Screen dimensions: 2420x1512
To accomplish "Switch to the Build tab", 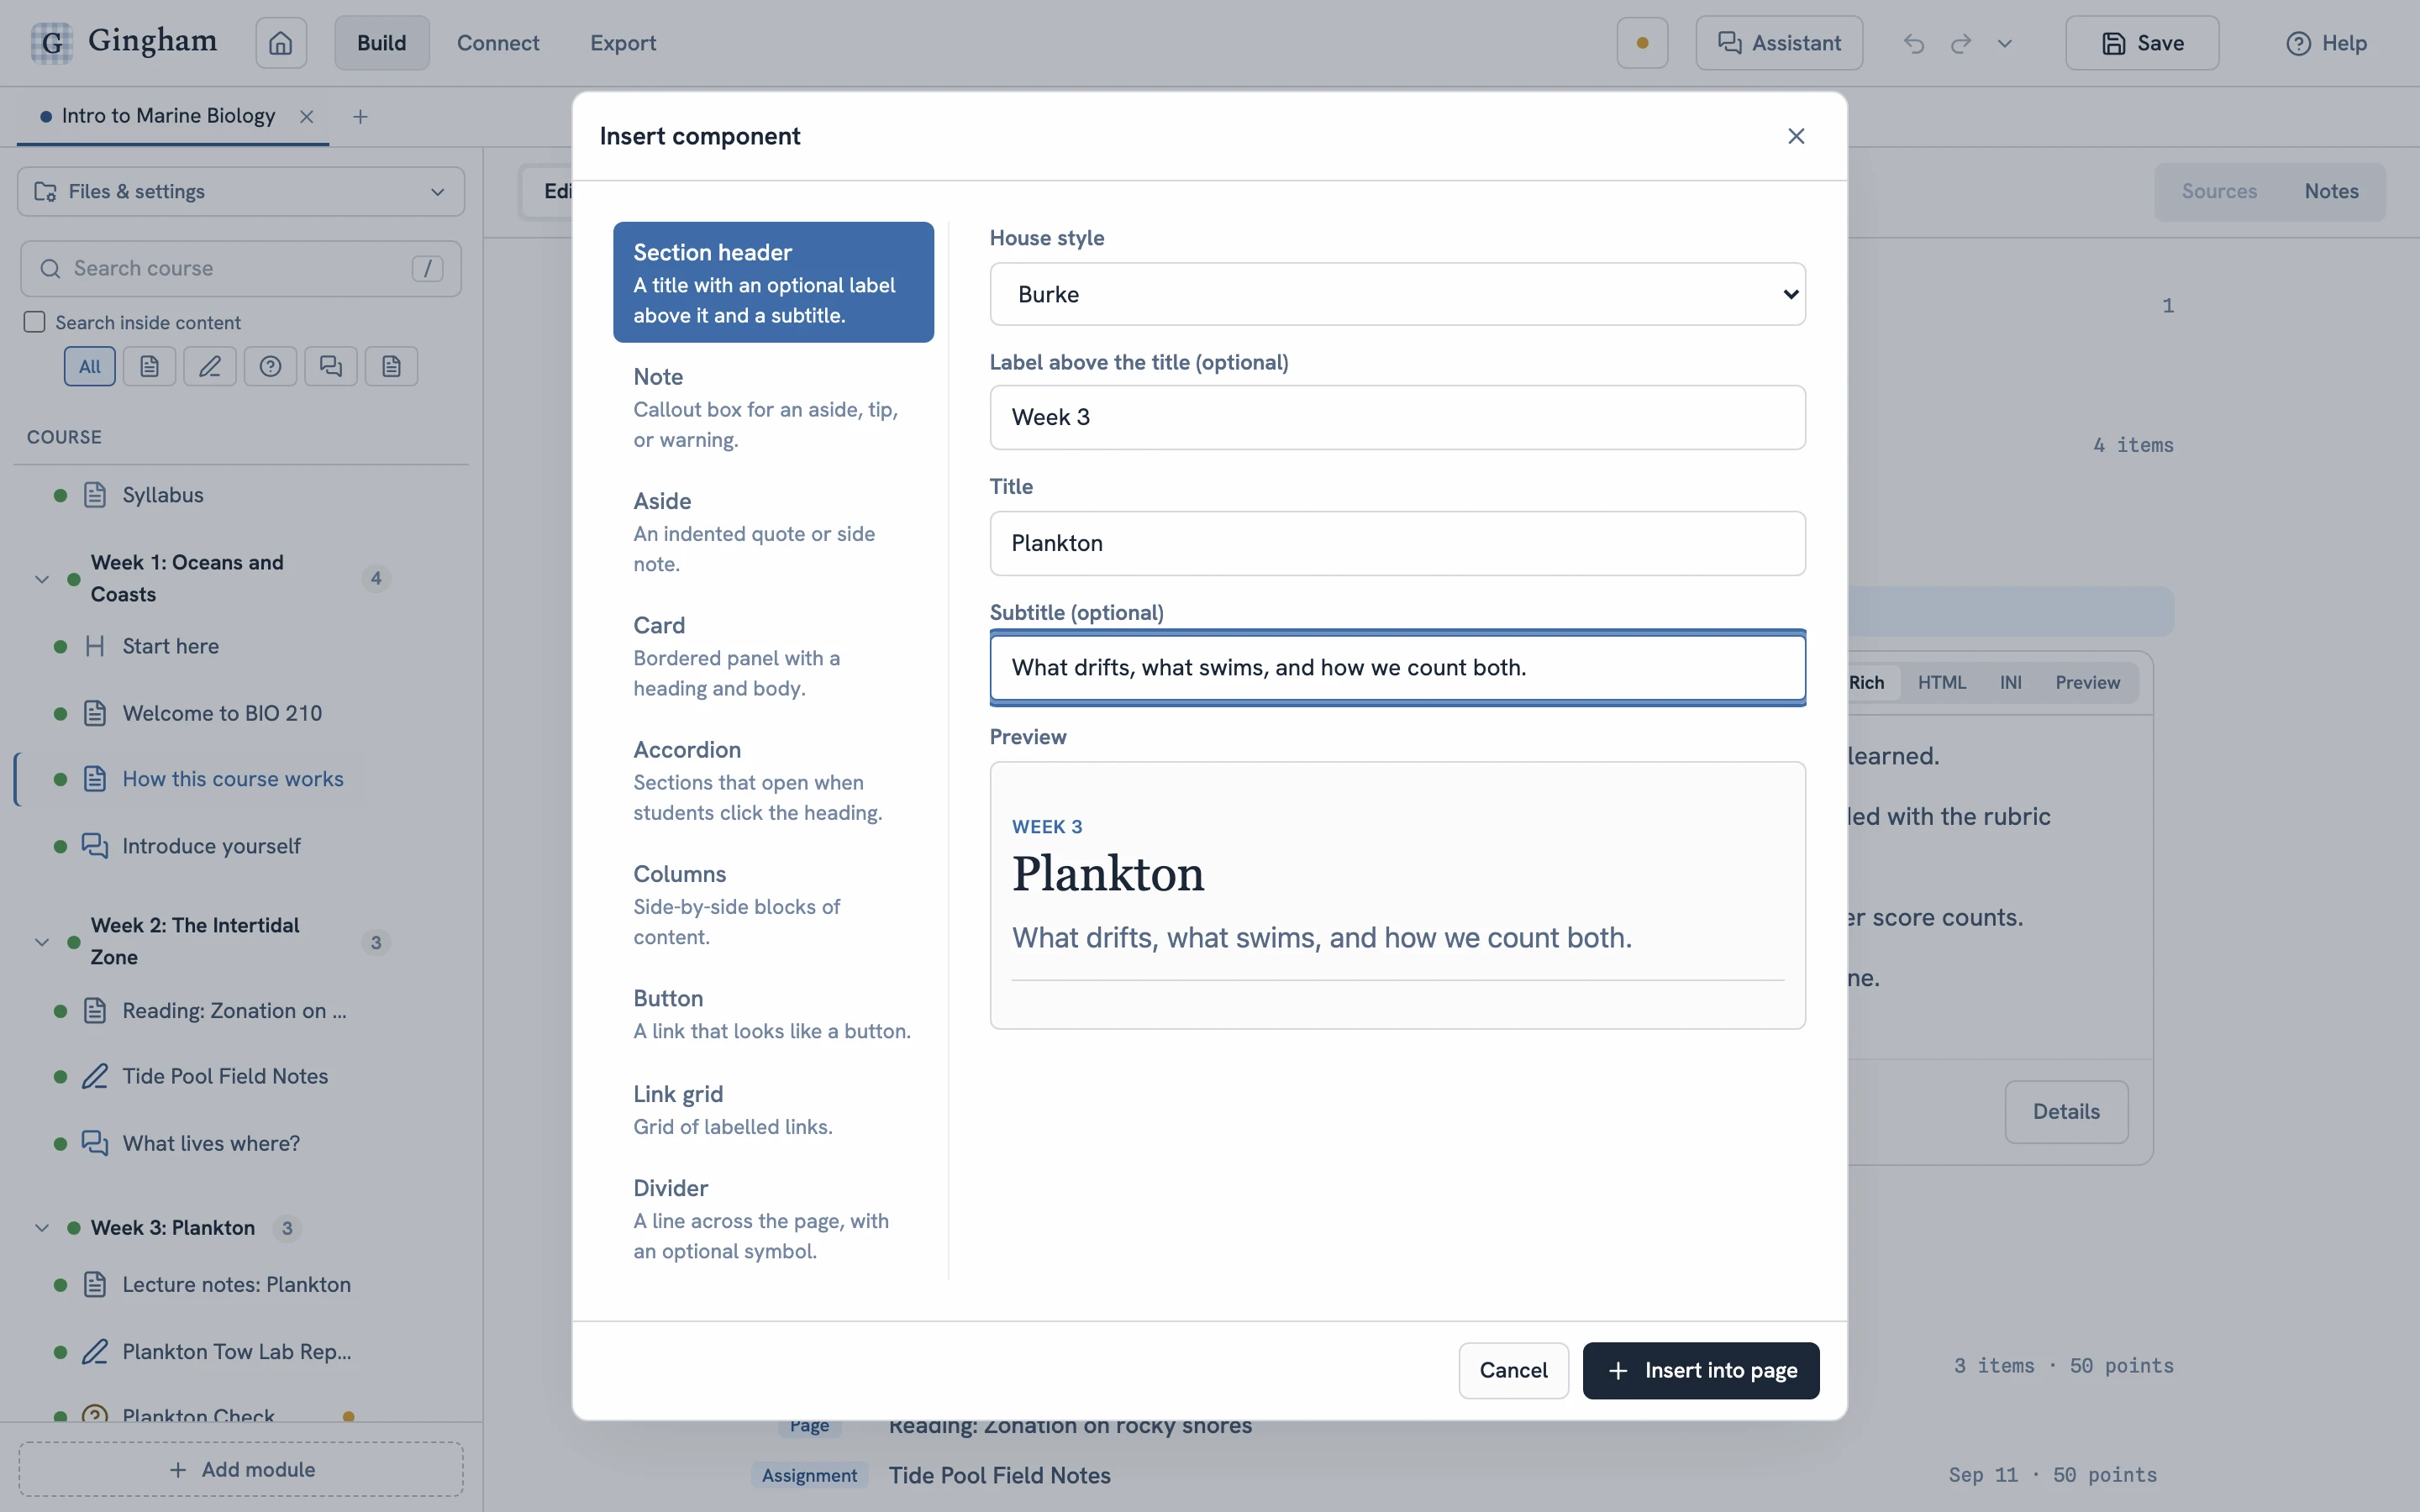I will click(382, 43).
